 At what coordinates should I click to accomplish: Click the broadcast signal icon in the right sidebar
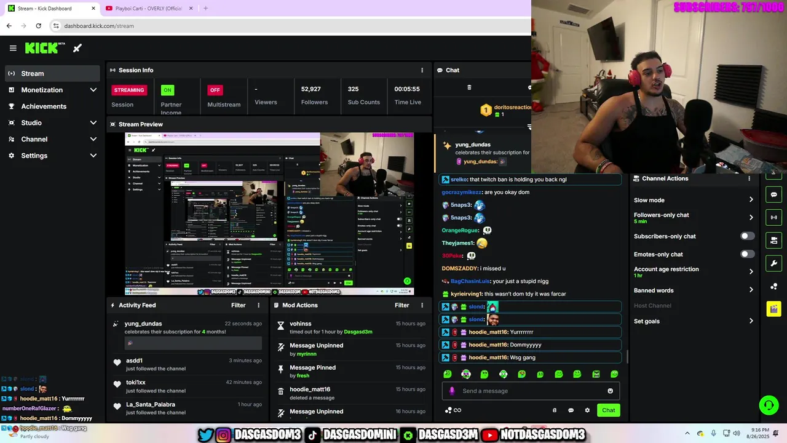773,217
